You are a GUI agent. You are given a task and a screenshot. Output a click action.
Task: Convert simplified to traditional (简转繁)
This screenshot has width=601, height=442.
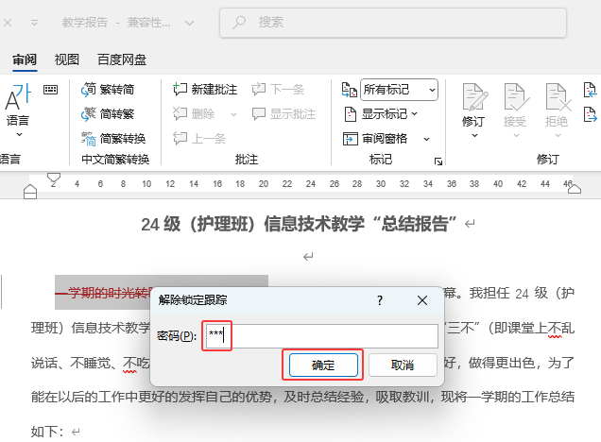pyautogui.click(x=108, y=113)
